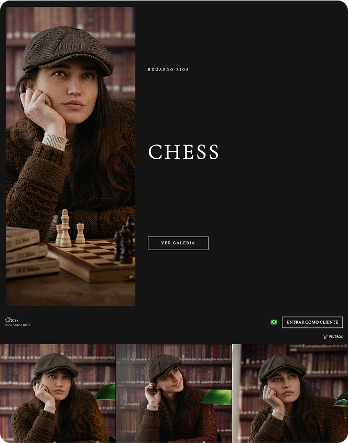Click the EDUARDO RIOS heading text

168,69
